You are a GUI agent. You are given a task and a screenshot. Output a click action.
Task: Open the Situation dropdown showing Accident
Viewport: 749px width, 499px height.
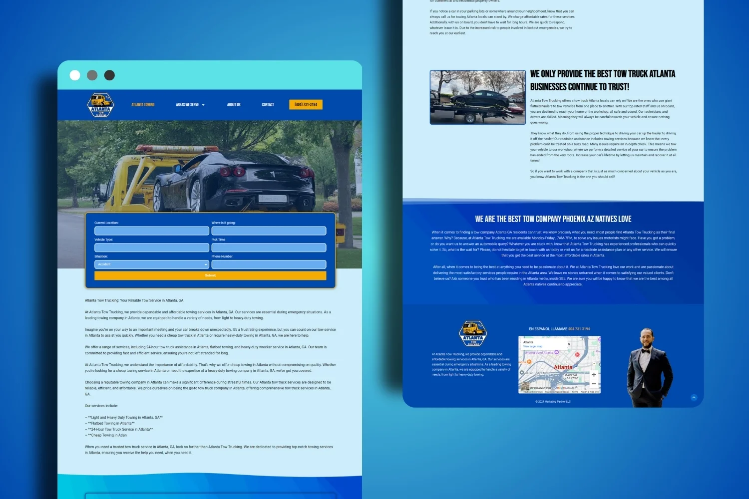click(151, 264)
